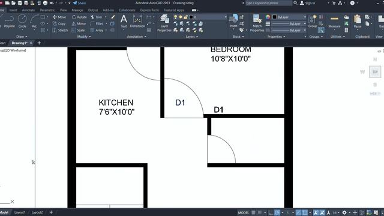Screen dimensions: 384x216
Task: Click the search magnifier icon
Action: click(x=295, y=3)
